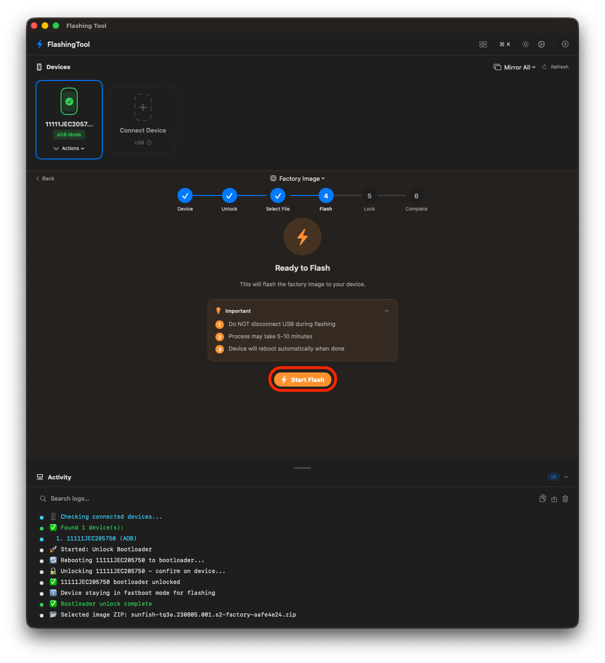Screen dimensions: 605x663
Task: Click the panel resize handle above Activity
Action: (302, 468)
